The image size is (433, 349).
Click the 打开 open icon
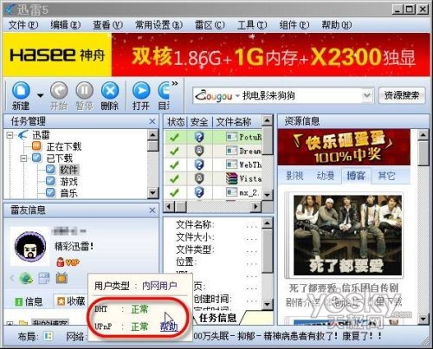point(141,91)
